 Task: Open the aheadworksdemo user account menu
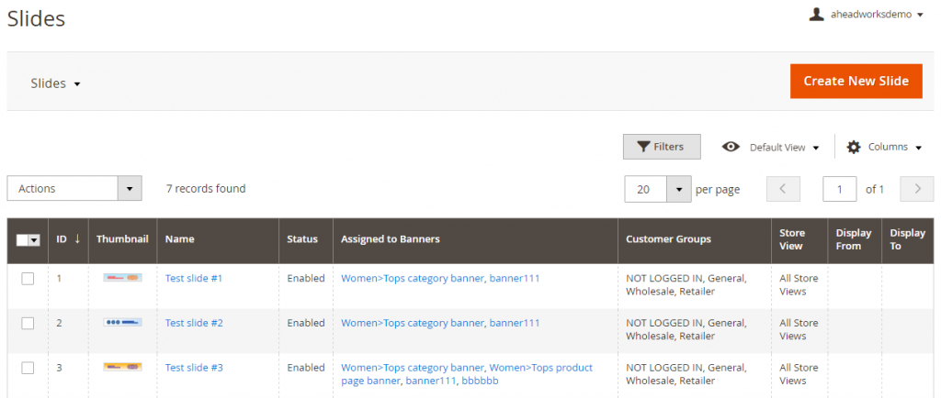(866, 15)
